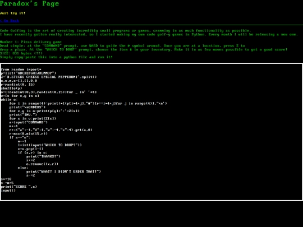Click the "WHICH TO DROP?" input code line

click(50, 145)
